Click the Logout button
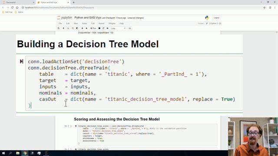Image resolution: width=278 pixels, height=156 pixels. [x=216, y=18]
